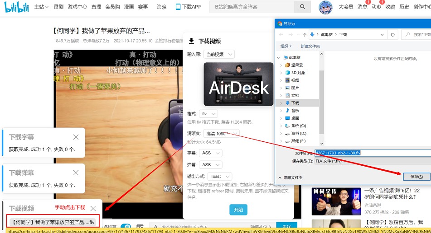Close the 下载字幕 toast
Image resolution: width=431 pixels, height=233 pixels.
(x=76, y=137)
